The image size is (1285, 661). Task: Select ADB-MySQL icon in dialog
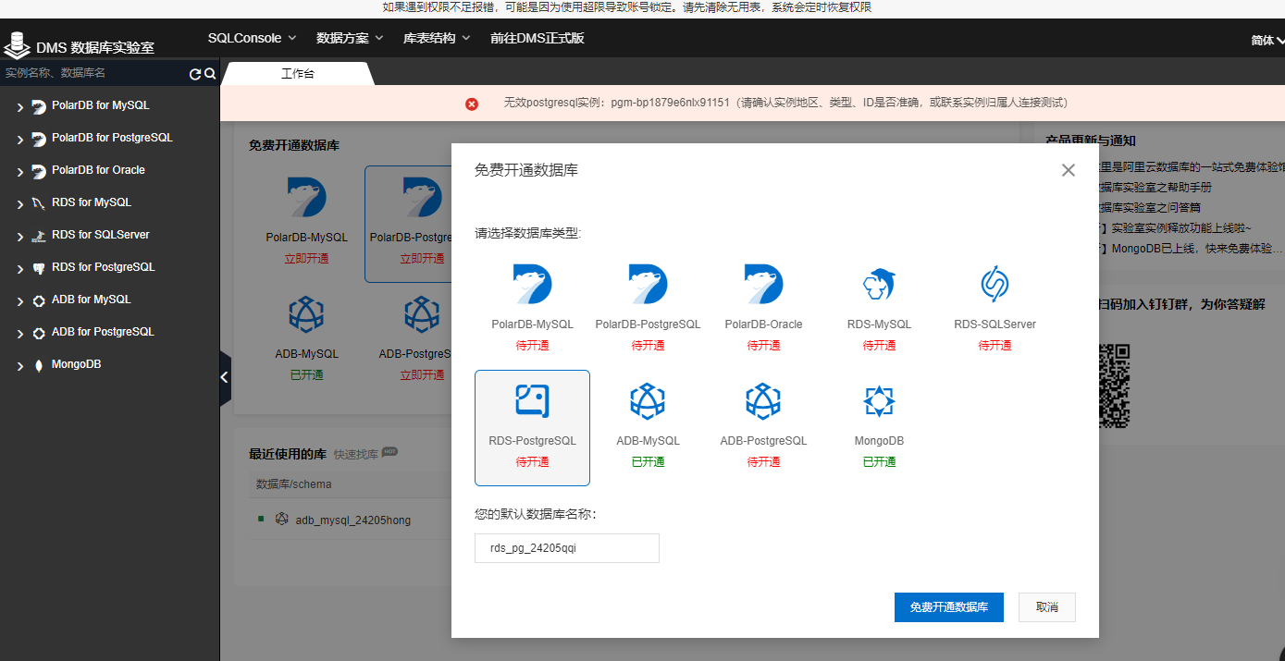coord(648,400)
